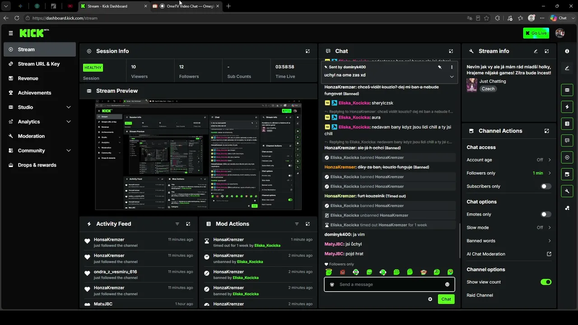Send message with Chat button
Screen dimensions: 578x325
[x=446, y=299]
